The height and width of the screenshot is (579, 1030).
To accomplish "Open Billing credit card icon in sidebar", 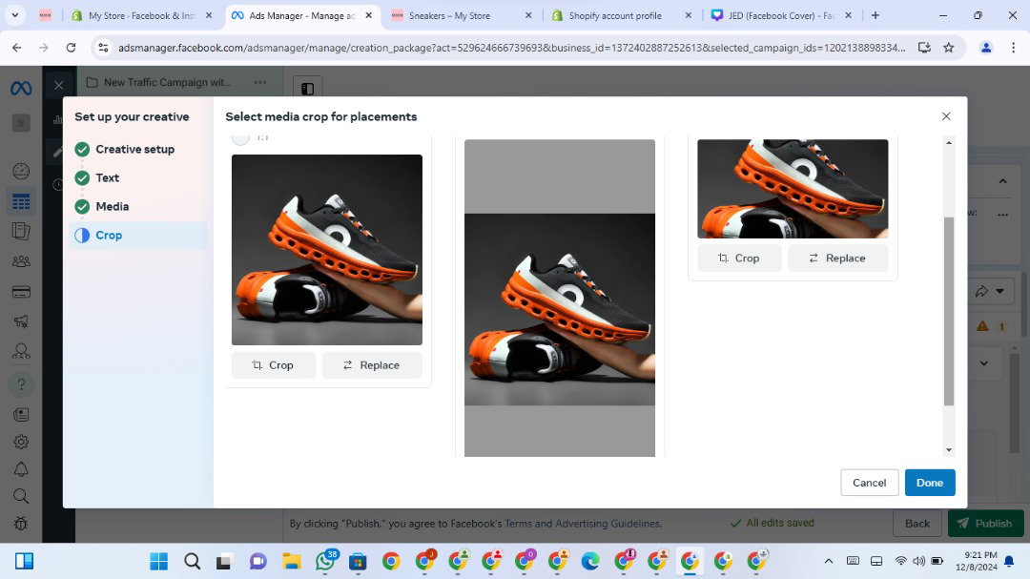I will click(x=21, y=292).
